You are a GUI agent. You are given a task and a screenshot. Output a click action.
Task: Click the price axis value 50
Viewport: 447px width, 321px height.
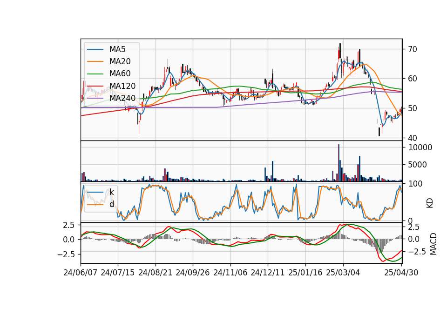(x=413, y=108)
